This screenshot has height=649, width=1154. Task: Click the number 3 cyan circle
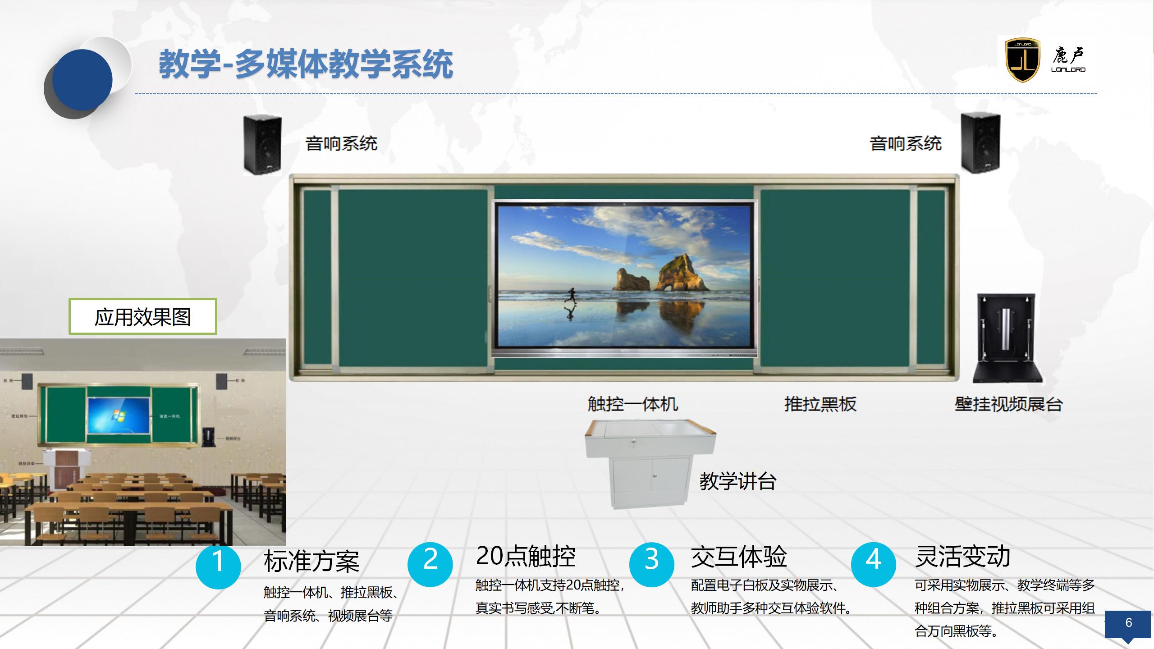point(651,564)
